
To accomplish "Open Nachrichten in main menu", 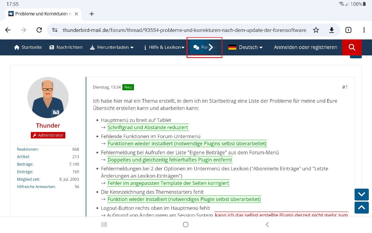I will point(66,47).
